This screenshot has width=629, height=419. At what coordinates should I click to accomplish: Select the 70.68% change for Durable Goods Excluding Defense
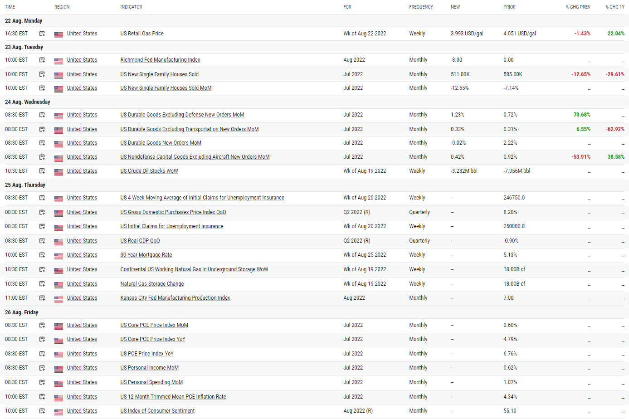click(582, 115)
